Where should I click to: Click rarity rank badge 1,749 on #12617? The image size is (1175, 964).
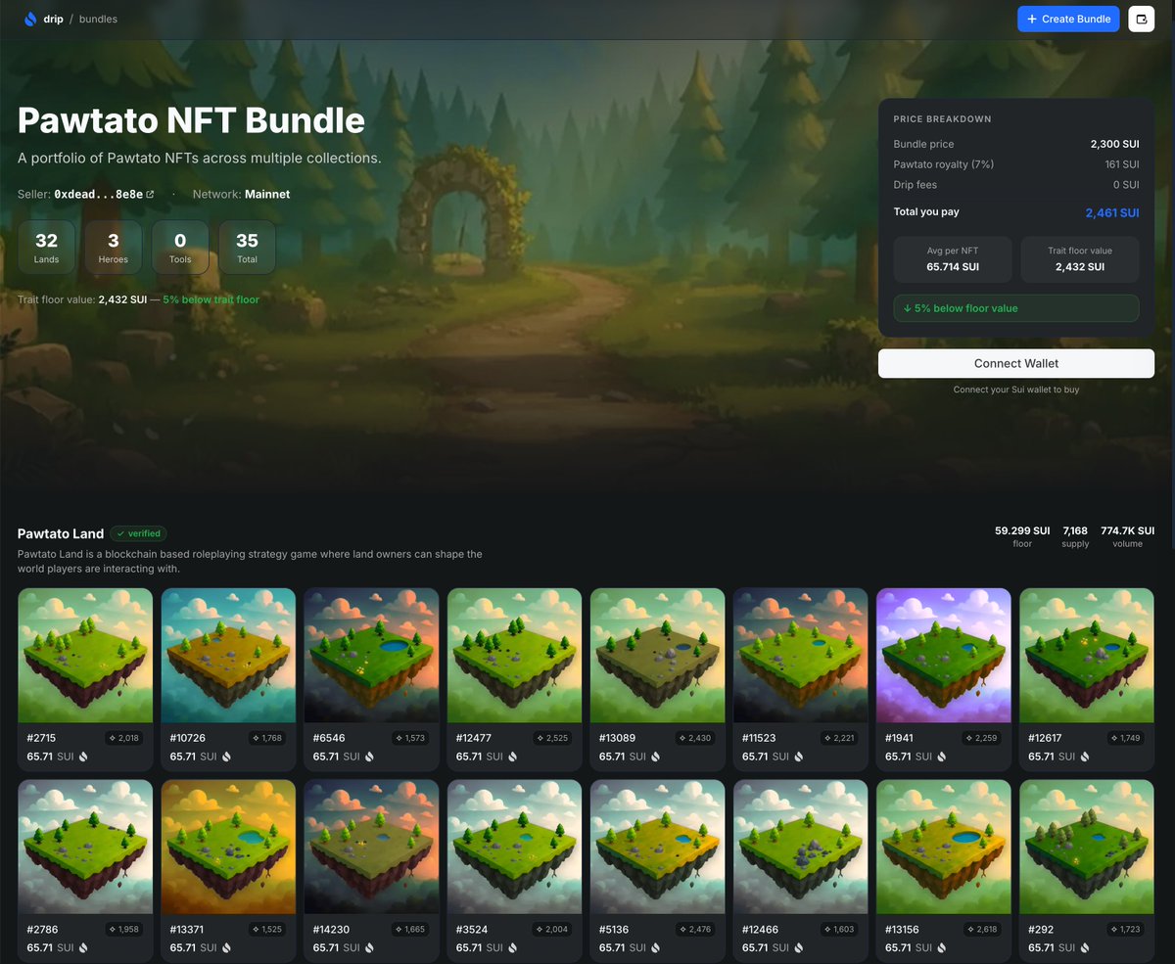[1127, 738]
